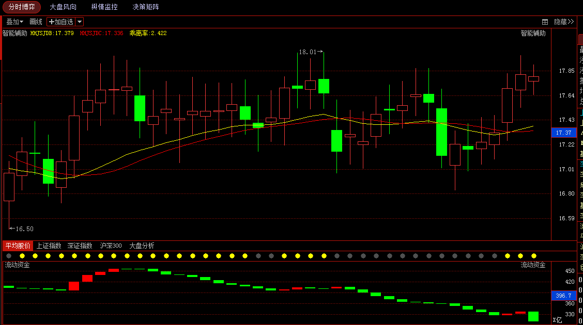Click the blue 17.37 current price tag
Image resolution: width=583 pixels, height=325 pixels.
(564, 133)
